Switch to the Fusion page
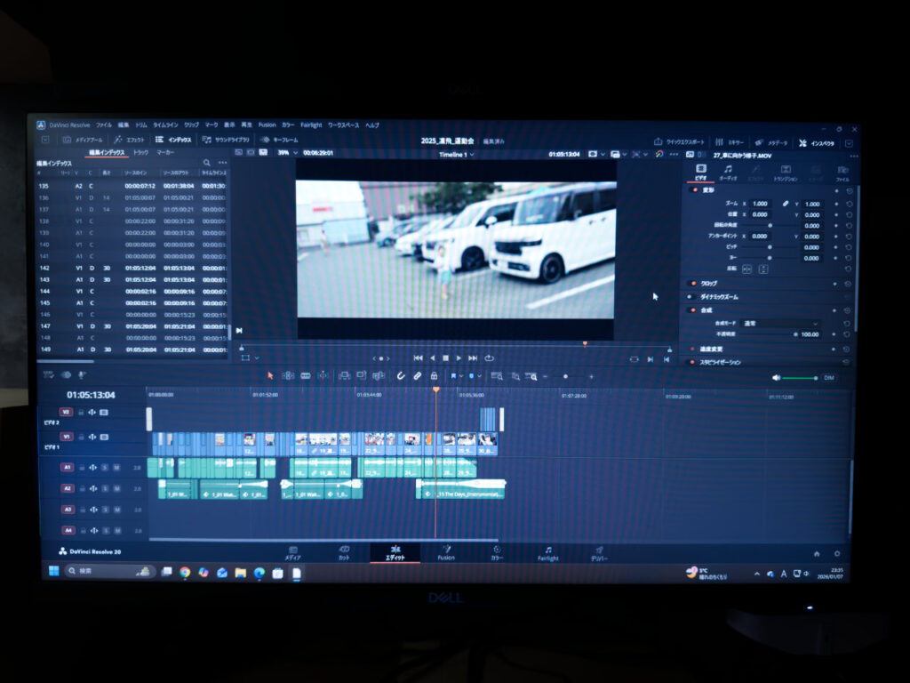Image resolution: width=910 pixels, height=683 pixels. [x=446, y=553]
